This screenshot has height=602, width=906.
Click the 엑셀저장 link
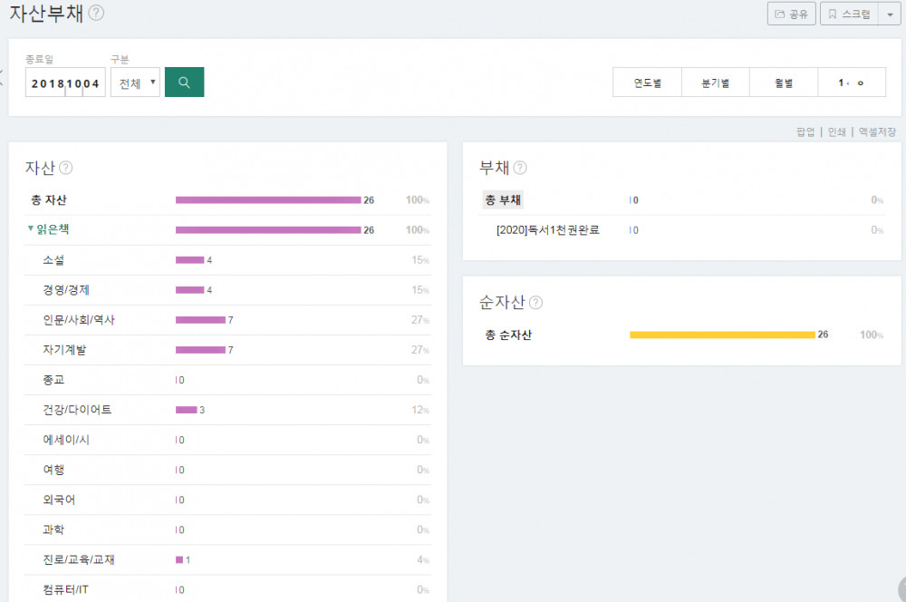(876, 131)
